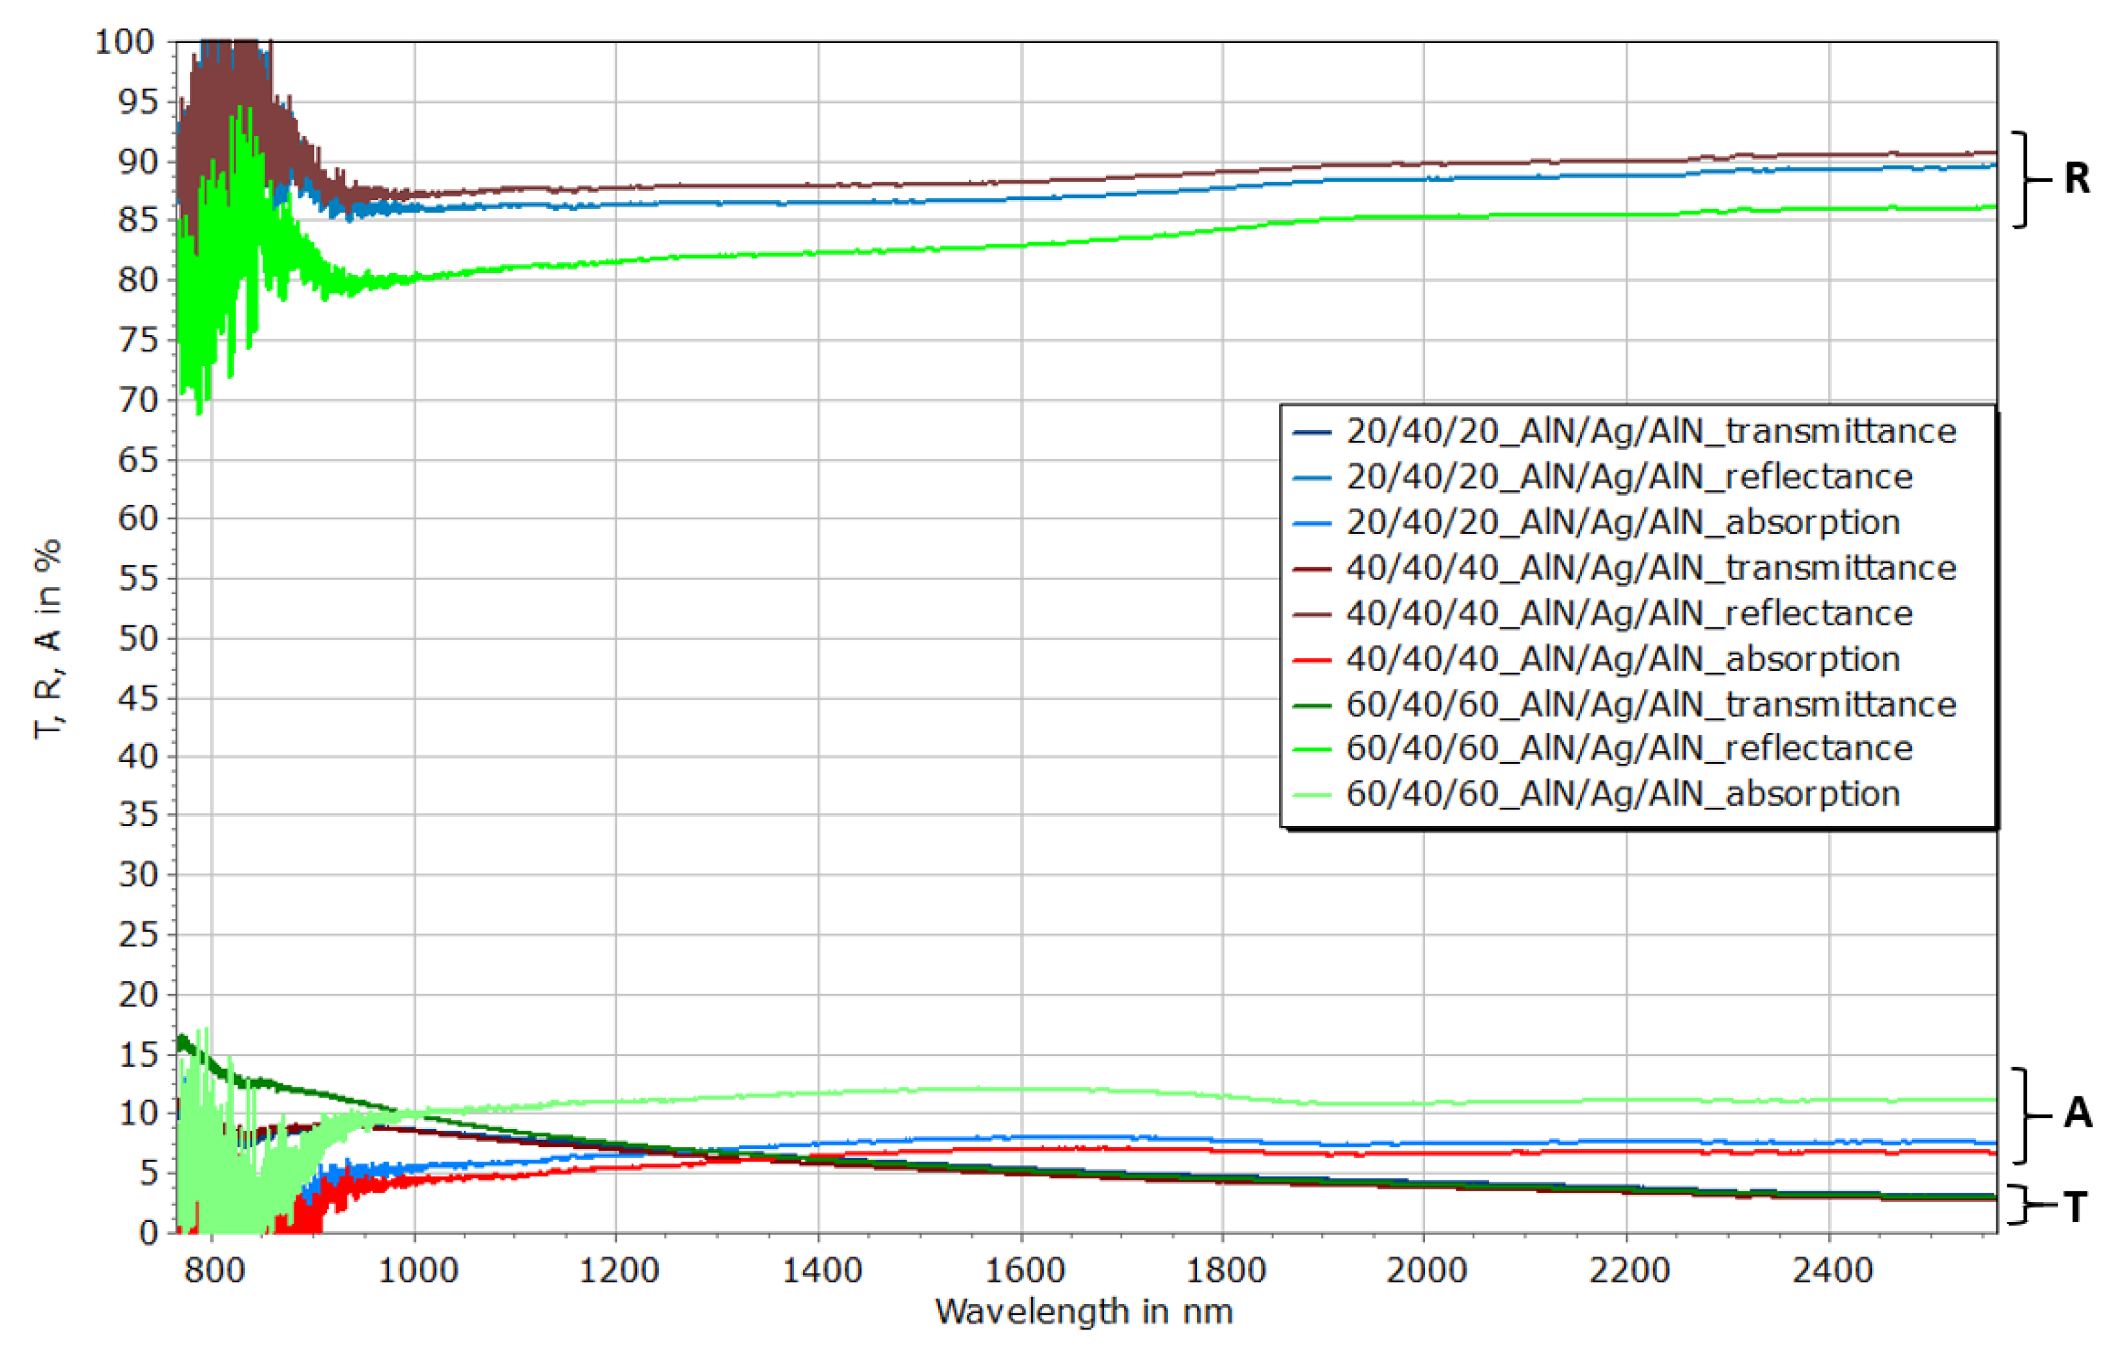Image resolution: width=2120 pixels, height=1353 pixels.
Task: Click the R bracket label
Action: point(2078,178)
